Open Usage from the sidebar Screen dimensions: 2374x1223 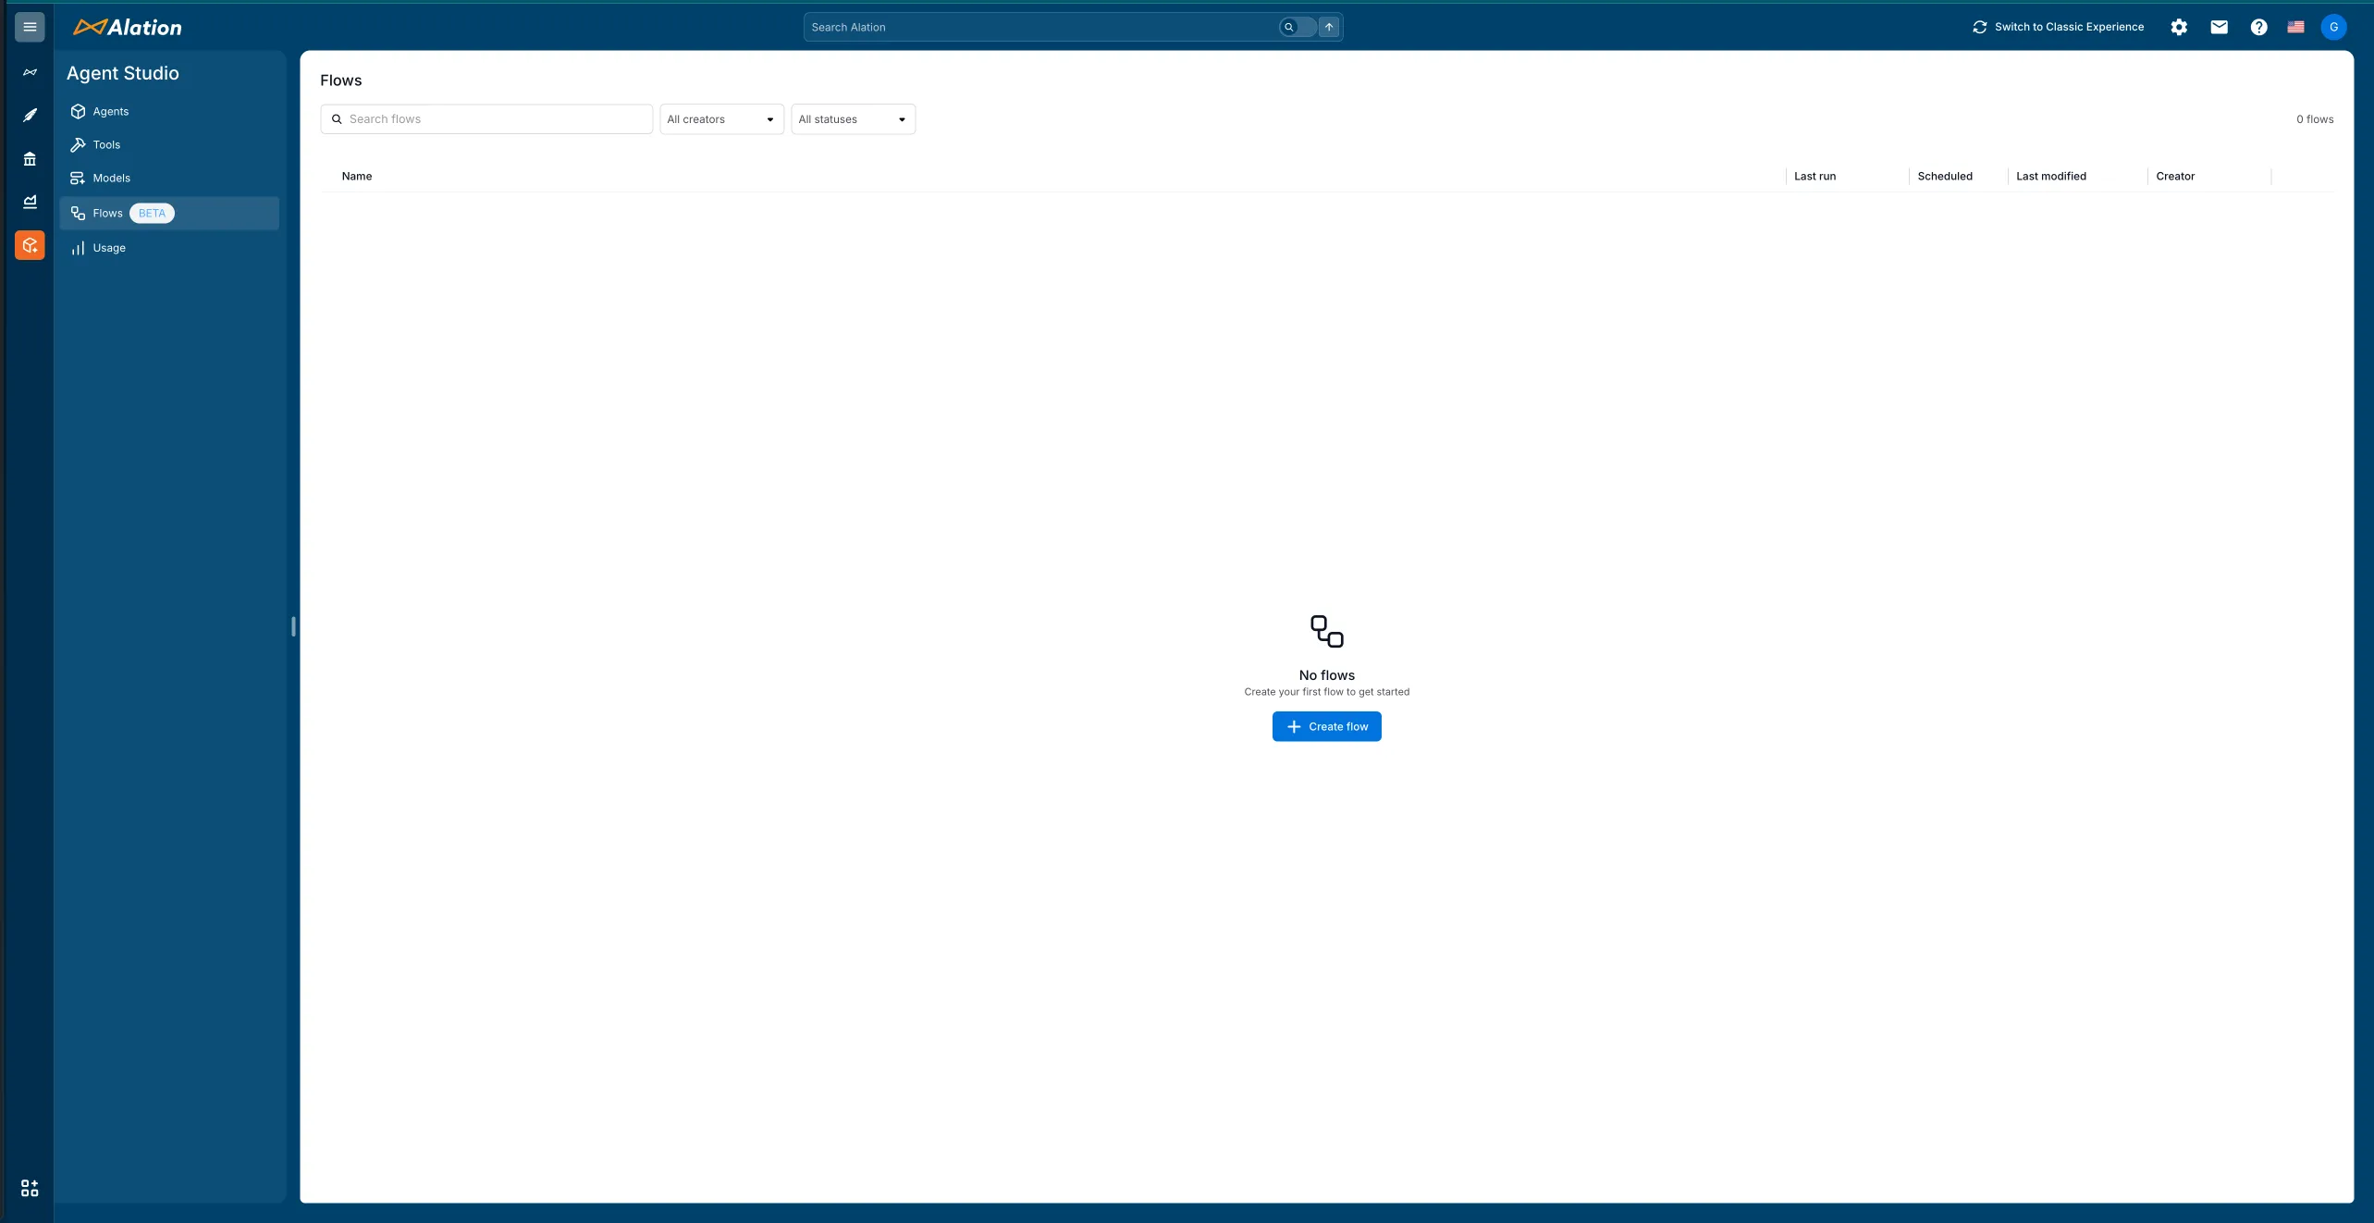(x=108, y=247)
